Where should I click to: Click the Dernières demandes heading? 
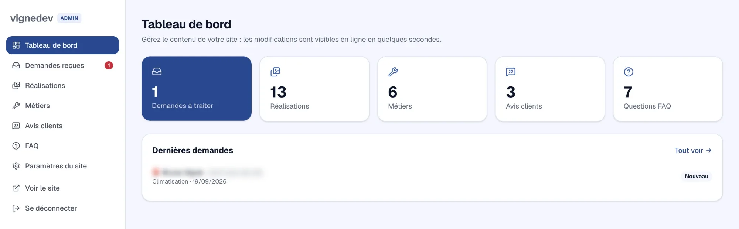click(x=193, y=150)
